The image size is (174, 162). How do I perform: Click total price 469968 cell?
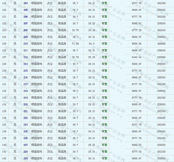click(161, 44)
